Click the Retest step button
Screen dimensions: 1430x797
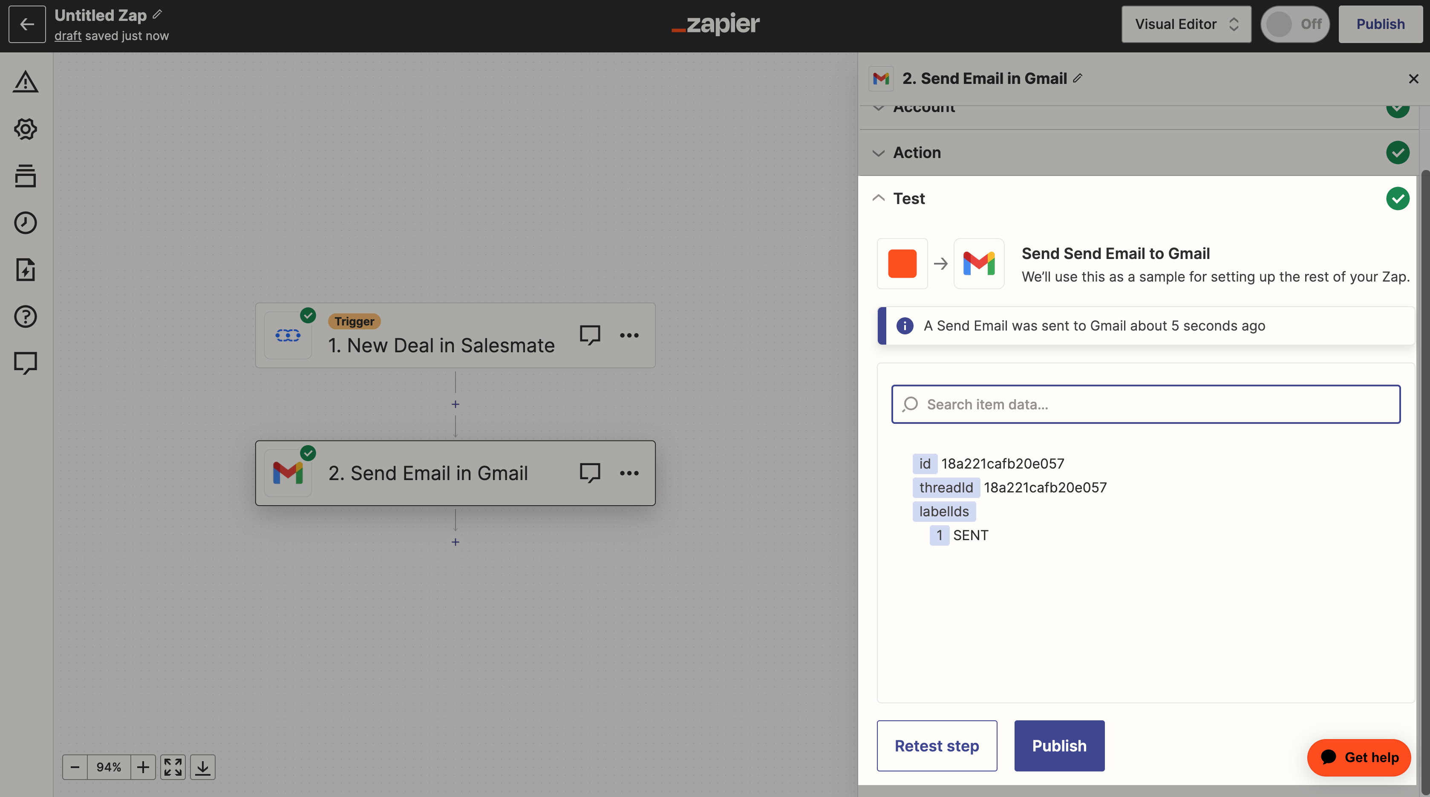pos(937,745)
